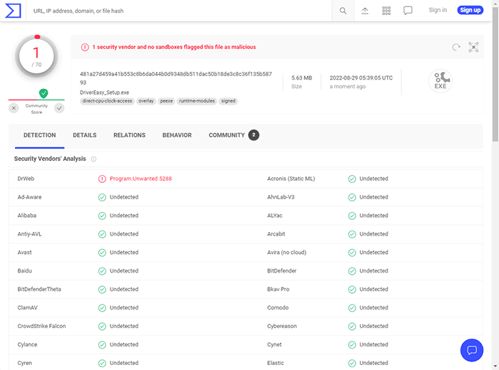Open the similarity graph icon

pos(473,48)
